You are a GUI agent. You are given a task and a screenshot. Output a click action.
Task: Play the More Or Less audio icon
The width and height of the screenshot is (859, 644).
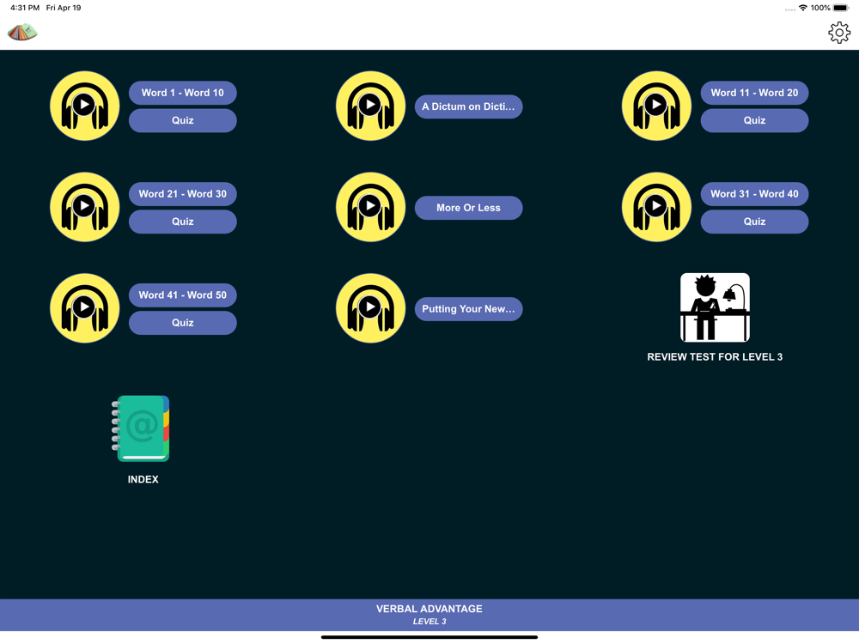coord(370,207)
